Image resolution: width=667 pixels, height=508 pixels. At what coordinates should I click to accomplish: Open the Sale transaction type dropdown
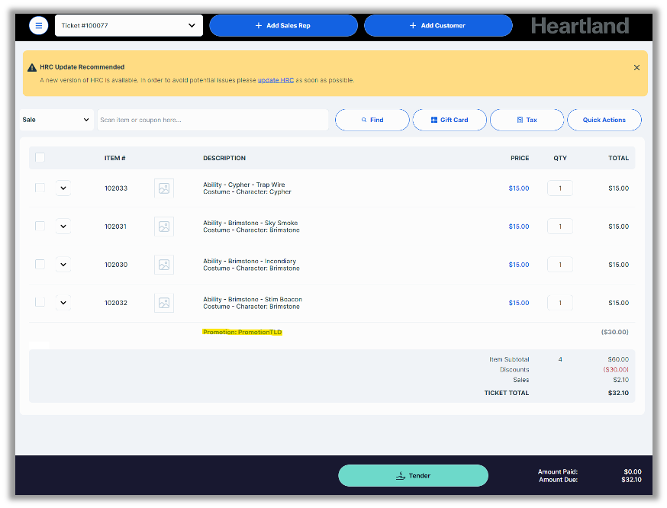click(56, 120)
